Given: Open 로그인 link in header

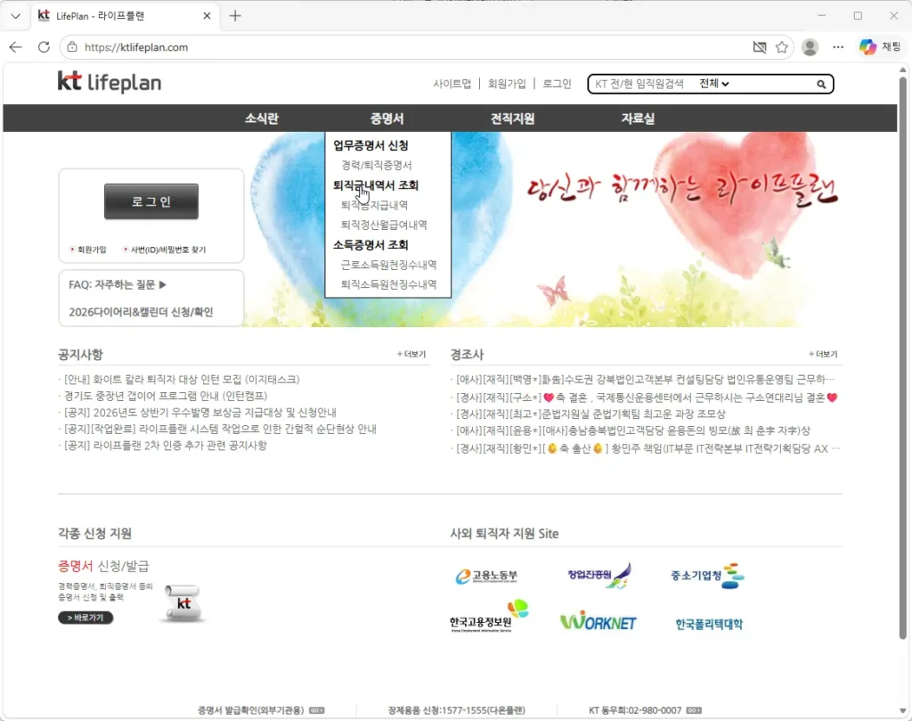Looking at the screenshot, I should (557, 84).
